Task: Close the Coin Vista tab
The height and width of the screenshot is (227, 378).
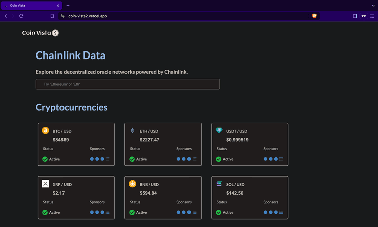Action: (x=58, y=6)
